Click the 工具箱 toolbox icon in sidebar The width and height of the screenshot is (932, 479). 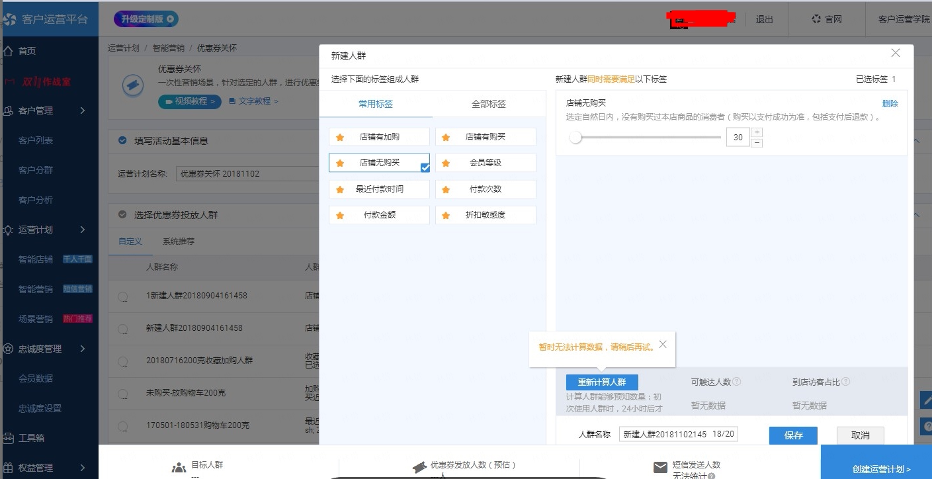point(9,438)
